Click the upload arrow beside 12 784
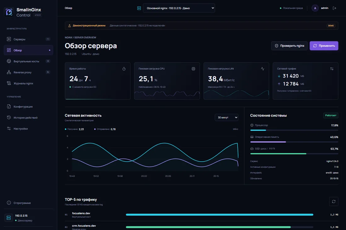 (279, 84)
